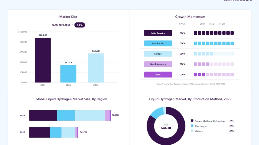Click the growth momentum footnote text
Screen dimensions: 259x145
pos(190,84)
